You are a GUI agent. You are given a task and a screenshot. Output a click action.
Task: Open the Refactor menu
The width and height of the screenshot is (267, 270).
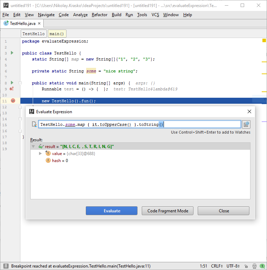click(100, 15)
